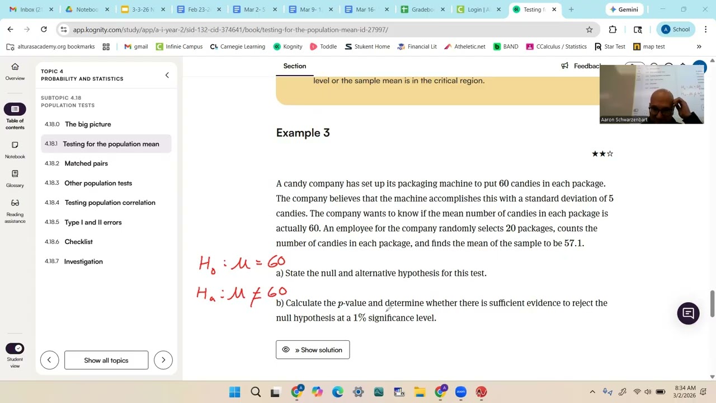
Task: Open the Windows Start menu
Action: tap(235, 392)
